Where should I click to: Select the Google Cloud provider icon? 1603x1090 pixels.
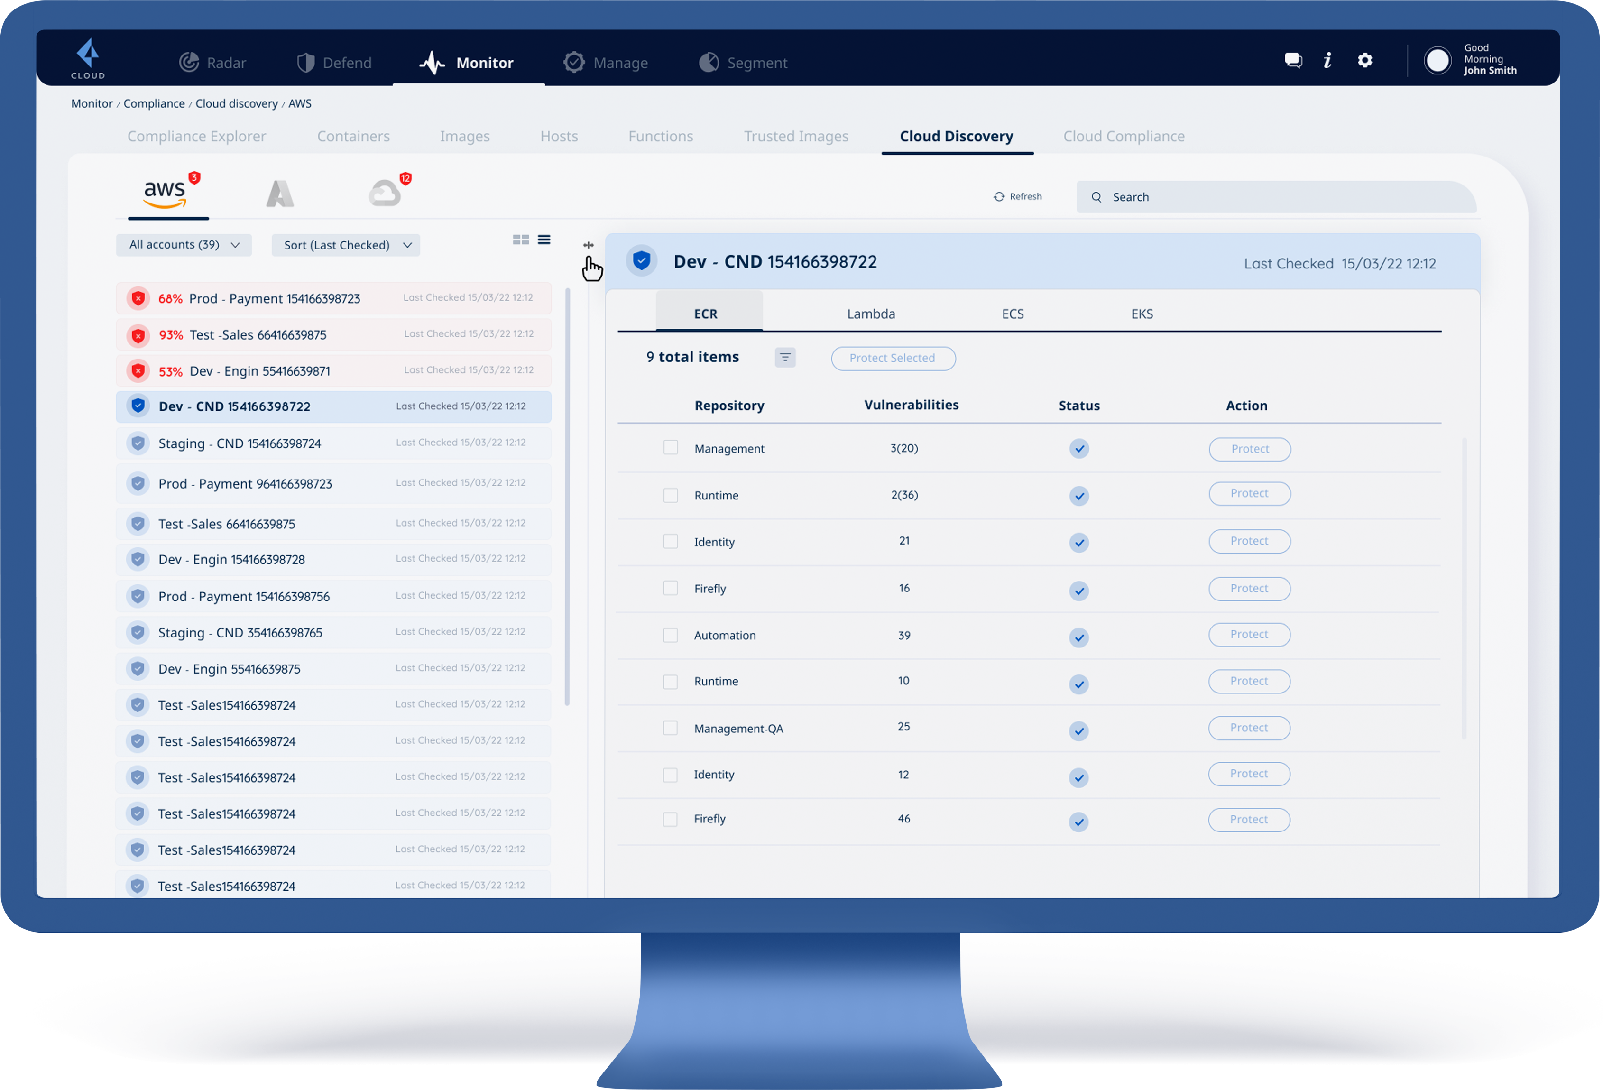[x=385, y=193]
